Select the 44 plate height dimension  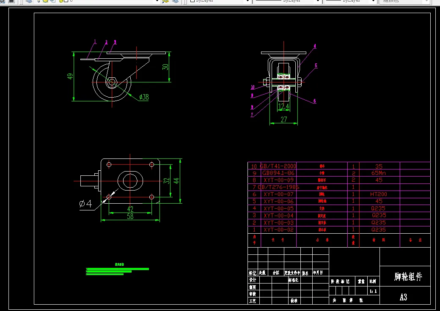(x=176, y=181)
